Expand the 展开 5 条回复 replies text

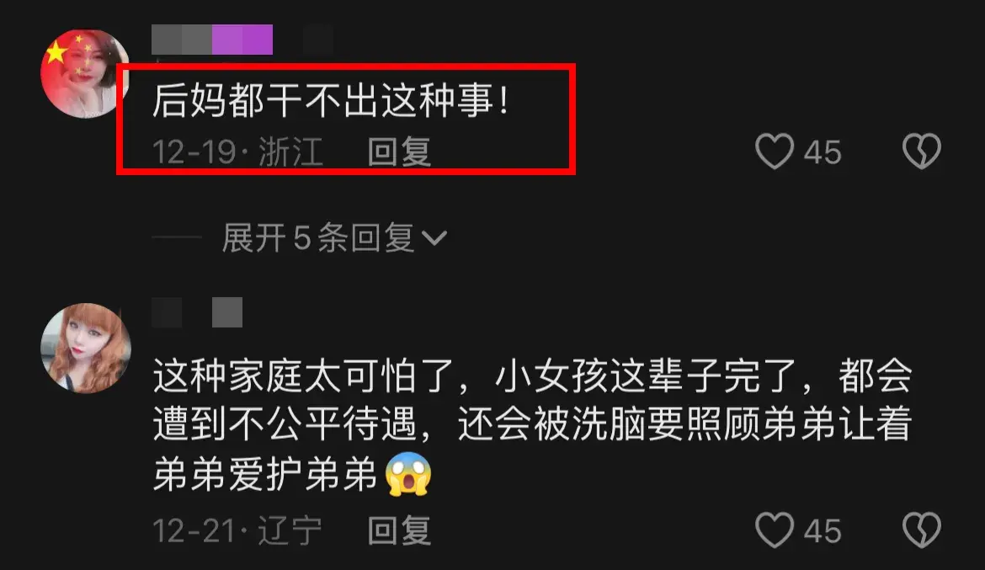318,238
